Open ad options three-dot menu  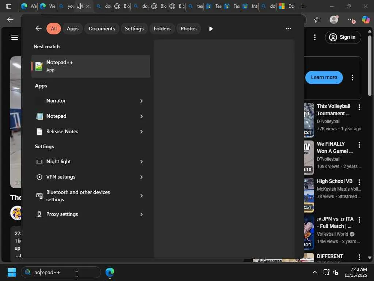point(352,78)
